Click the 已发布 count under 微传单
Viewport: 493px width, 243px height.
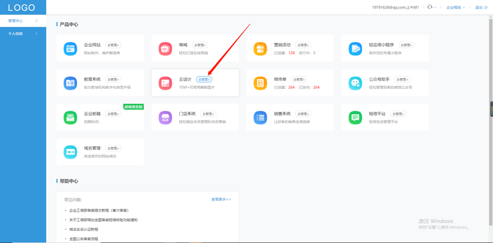tap(316, 87)
